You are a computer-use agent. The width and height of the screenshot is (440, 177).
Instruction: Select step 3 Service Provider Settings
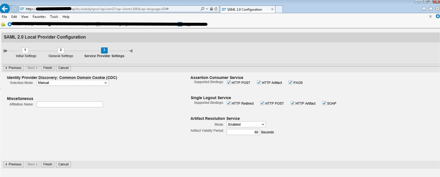pos(104,50)
